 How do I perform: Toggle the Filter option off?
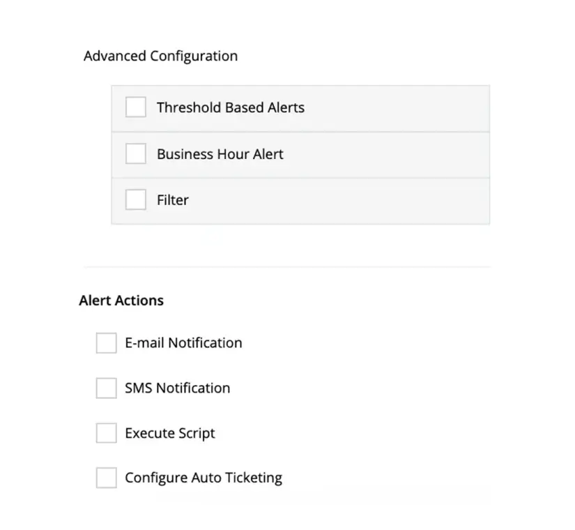[135, 199]
